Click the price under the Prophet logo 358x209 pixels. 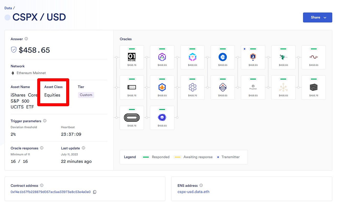[x=253, y=95]
